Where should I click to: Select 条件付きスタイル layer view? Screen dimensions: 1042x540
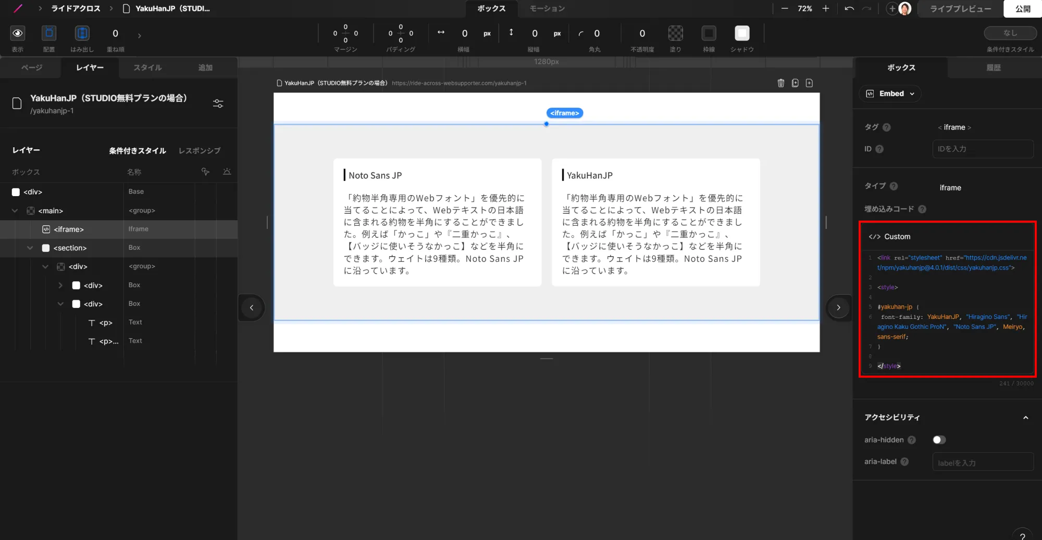pos(138,150)
